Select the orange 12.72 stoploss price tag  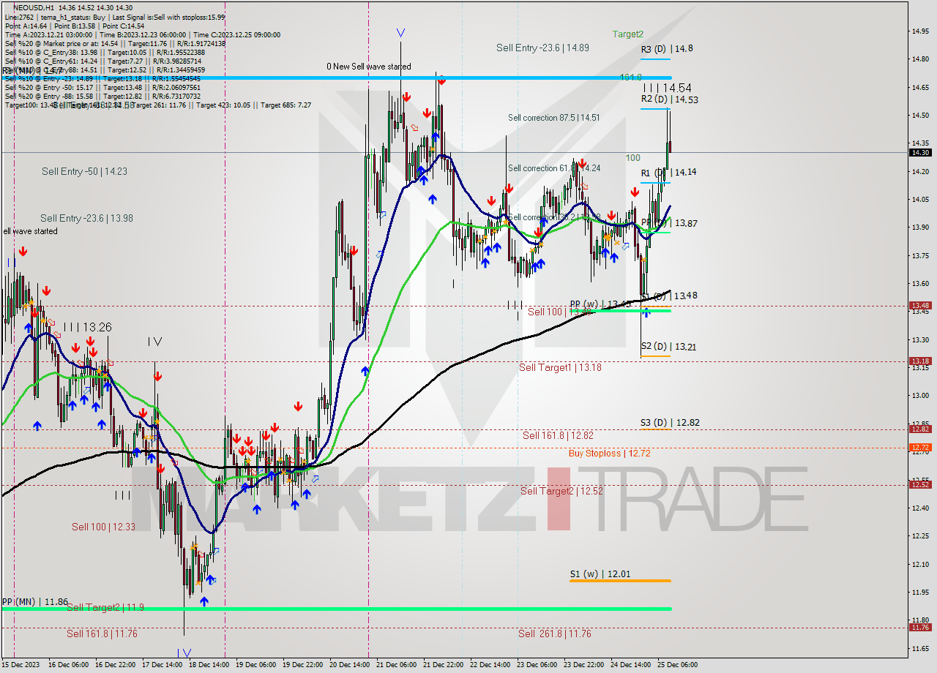point(919,447)
